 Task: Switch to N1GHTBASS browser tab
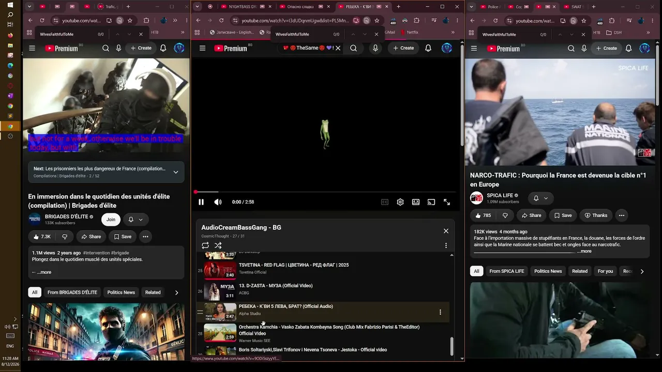(x=242, y=7)
